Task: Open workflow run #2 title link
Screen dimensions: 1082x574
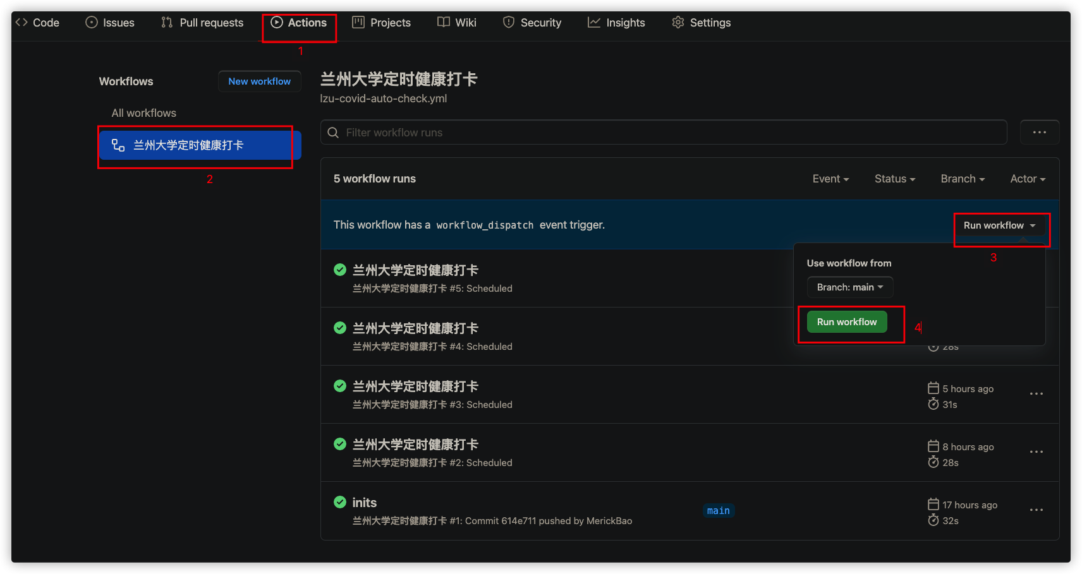Action: pos(415,445)
